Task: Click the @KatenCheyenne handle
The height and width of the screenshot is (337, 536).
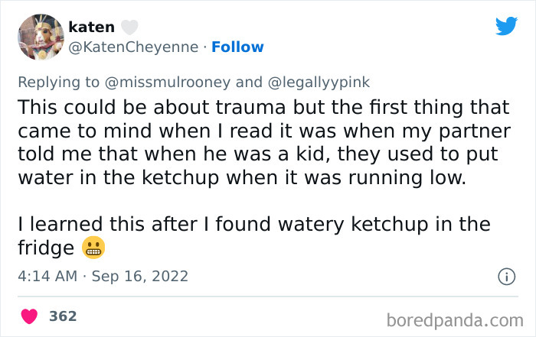Action: (135, 47)
